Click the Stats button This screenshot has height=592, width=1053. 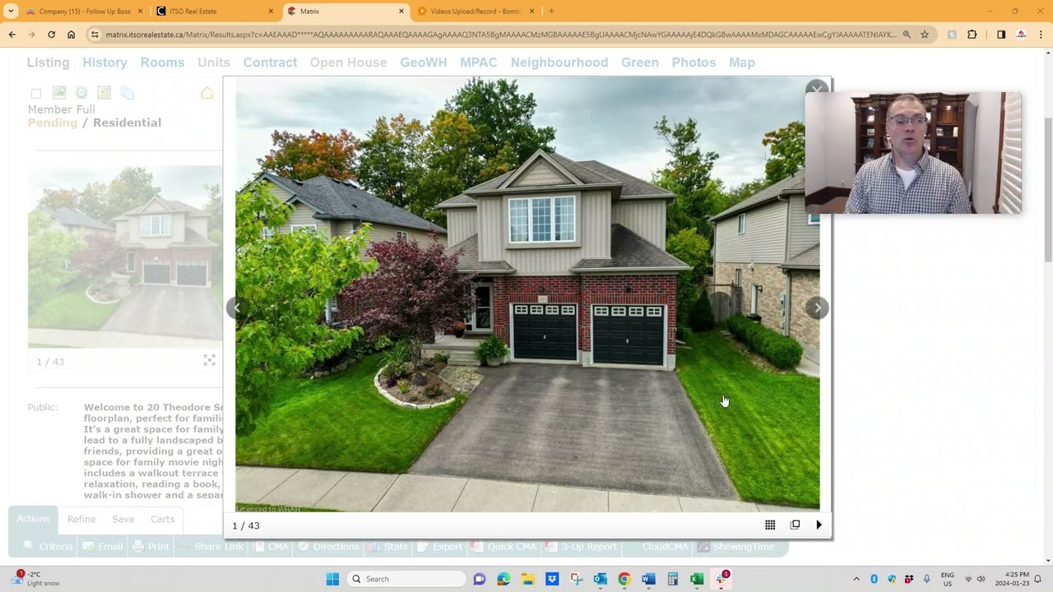click(388, 547)
